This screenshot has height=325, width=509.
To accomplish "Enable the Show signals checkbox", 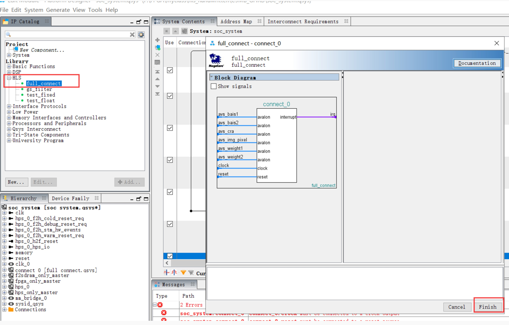I will [x=213, y=86].
